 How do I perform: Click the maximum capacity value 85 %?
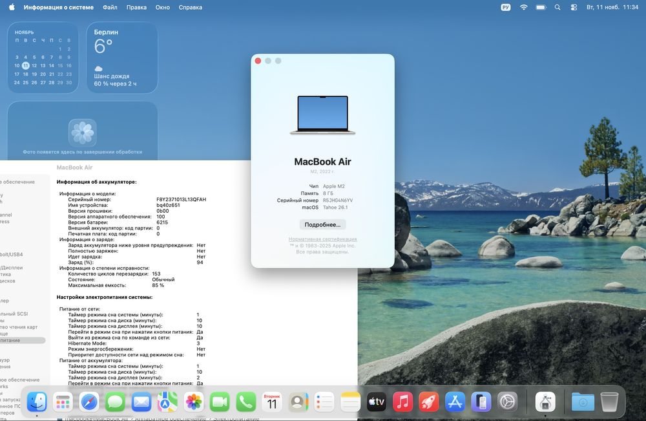click(x=158, y=285)
